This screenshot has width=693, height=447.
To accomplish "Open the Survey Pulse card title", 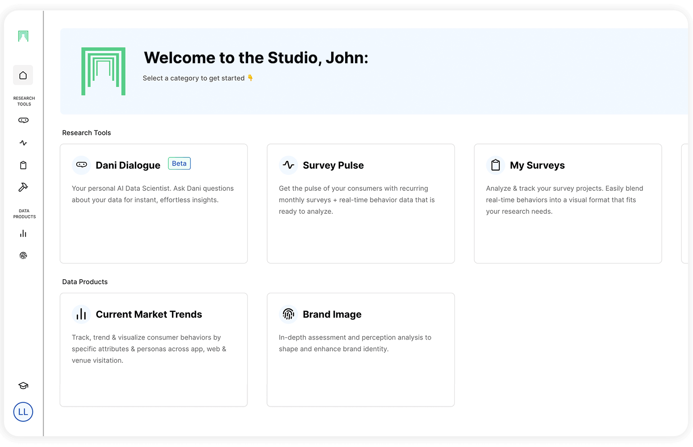I will [333, 166].
